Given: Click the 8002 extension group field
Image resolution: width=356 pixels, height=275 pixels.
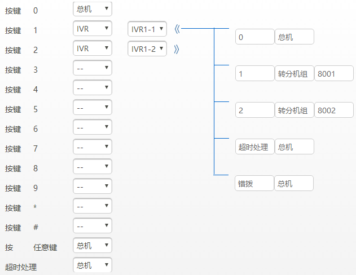Looking at the screenshot, I should [333, 110].
